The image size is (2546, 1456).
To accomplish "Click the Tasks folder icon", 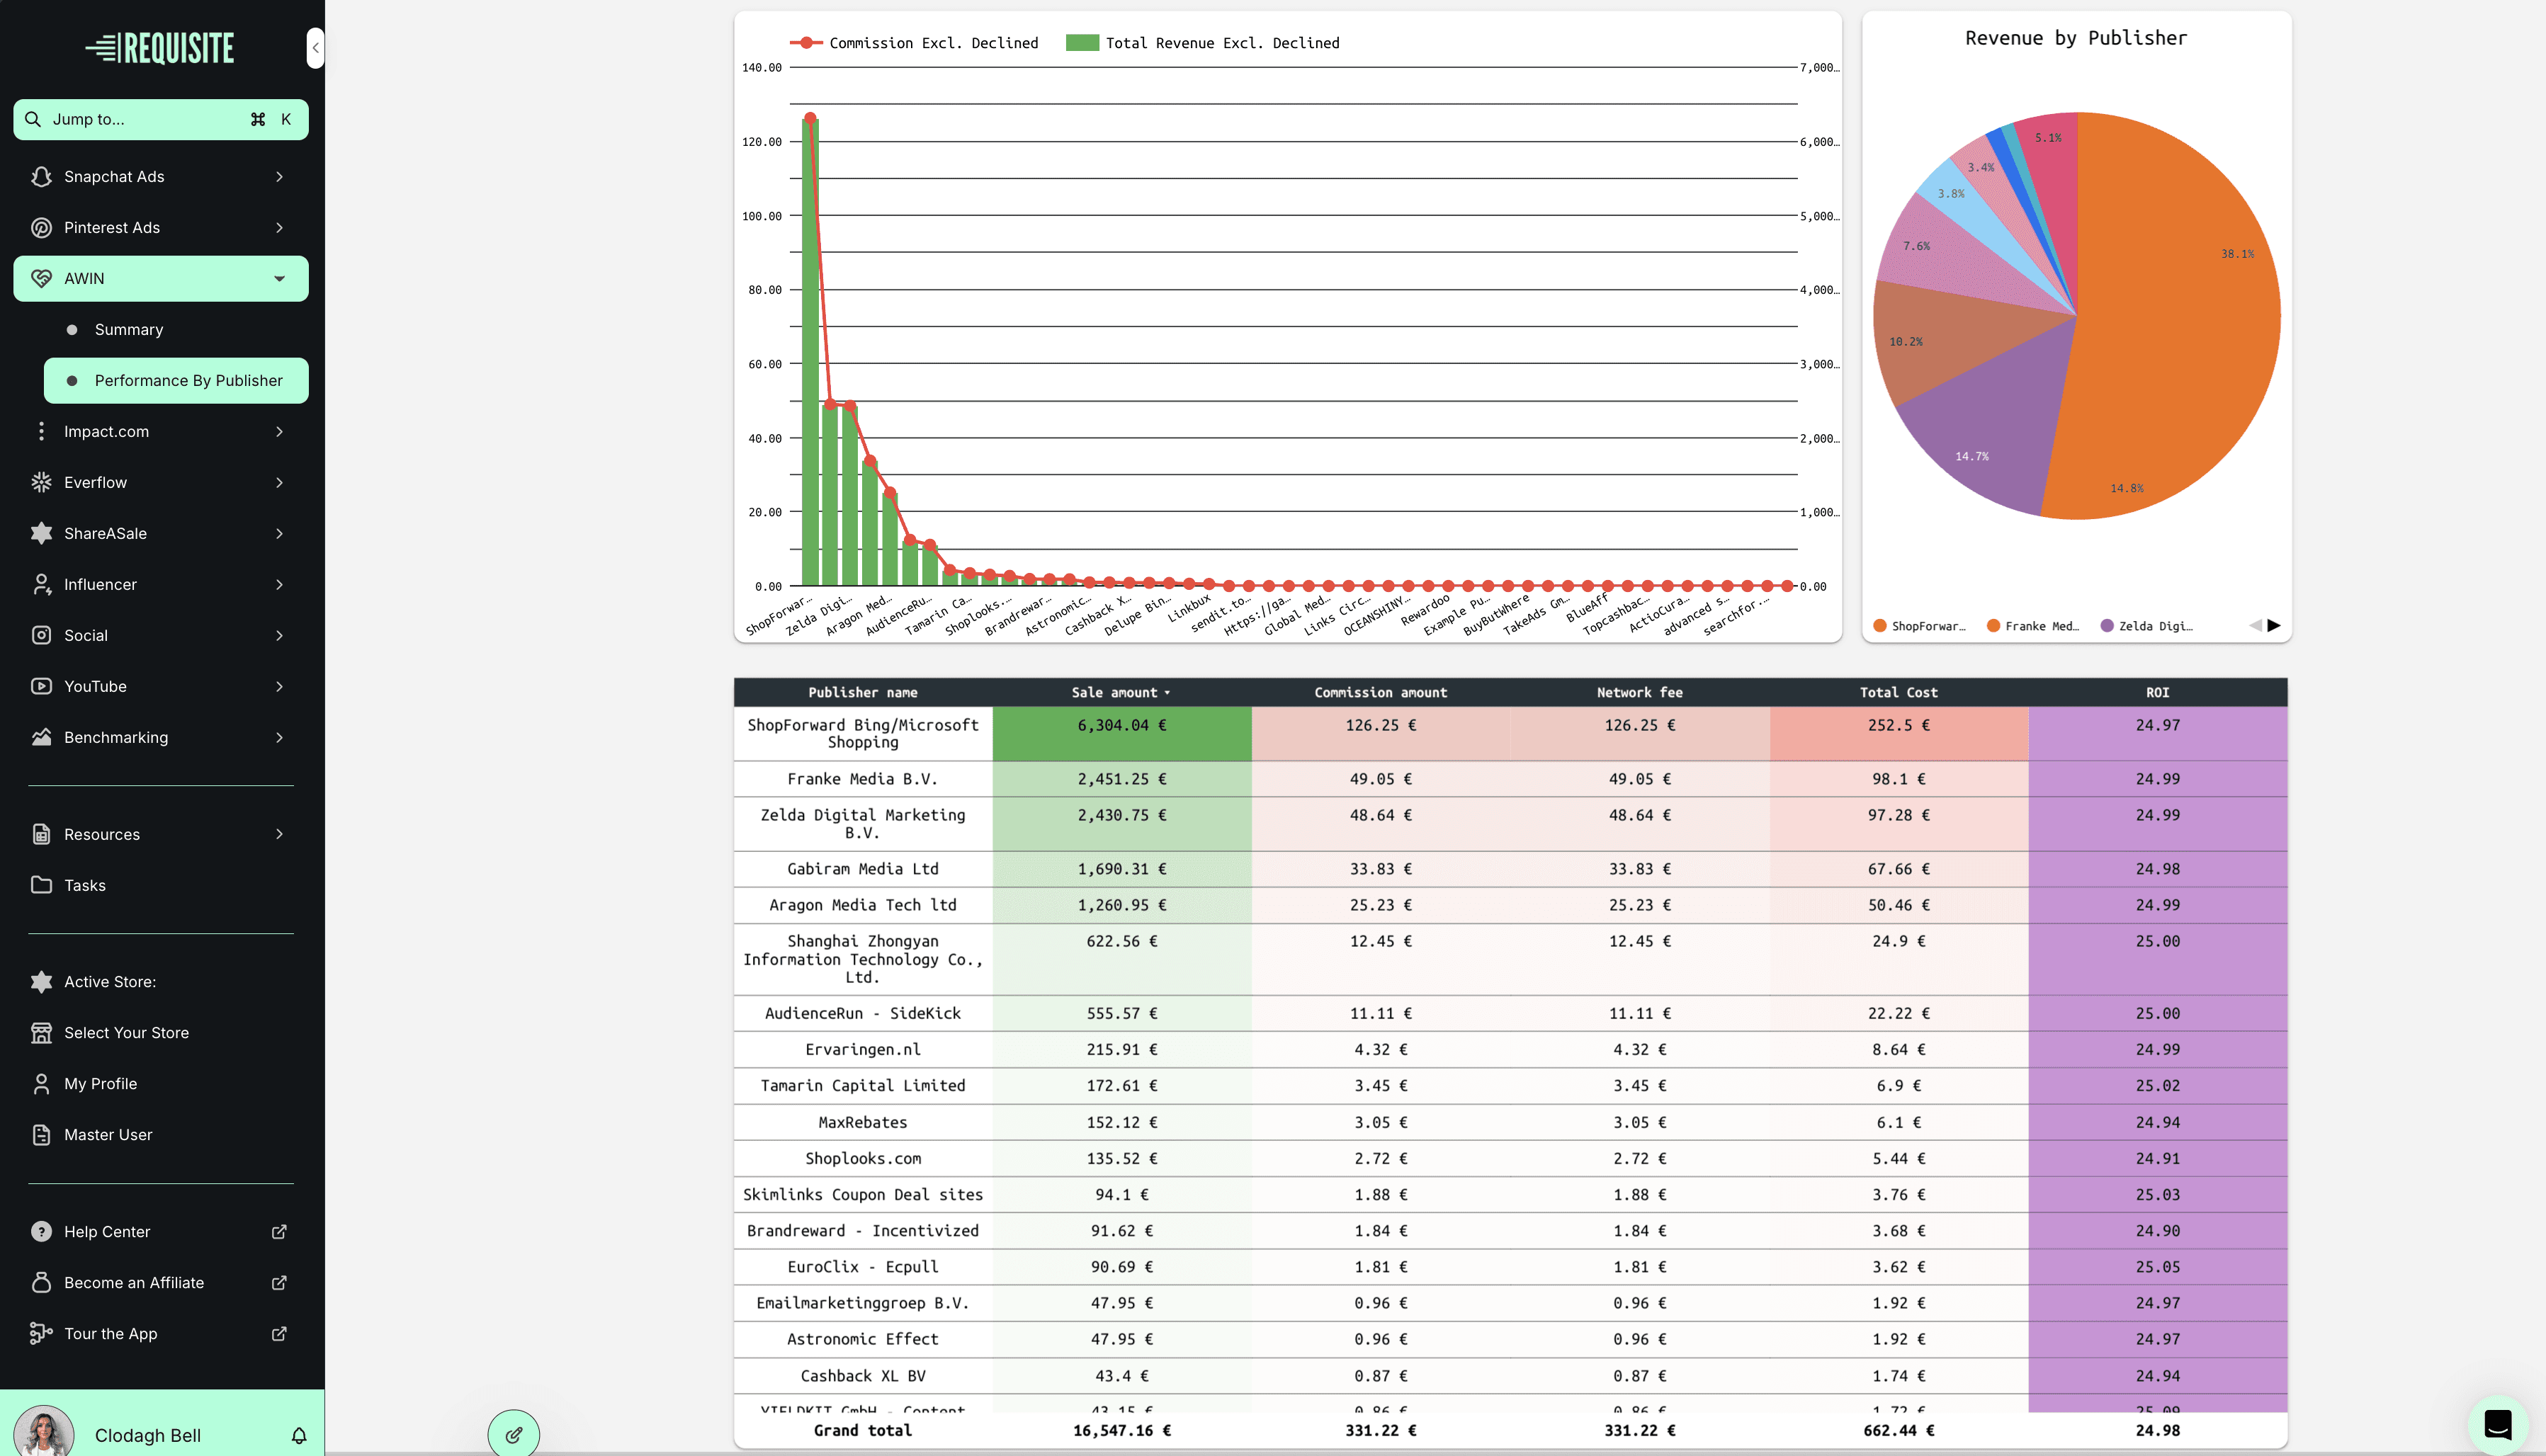I will tap(41, 885).
